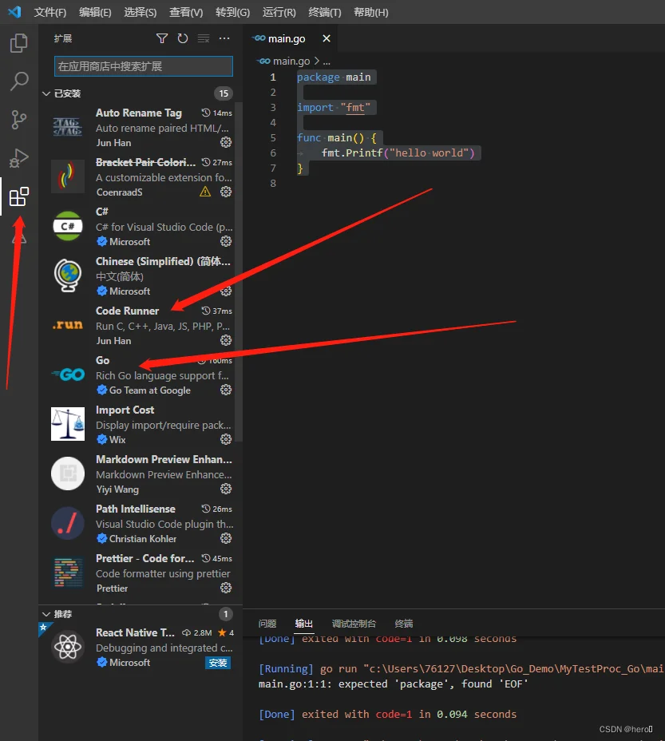Viewport: 665px width, 741px height.
Task: Click line number 8 in editor gutter
Action: 273,184
